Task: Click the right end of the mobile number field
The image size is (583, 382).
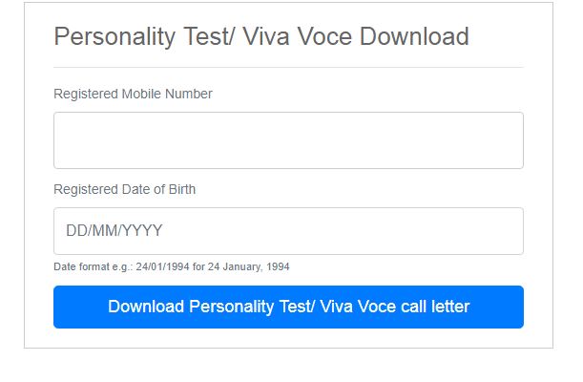Action: point(506,140)
